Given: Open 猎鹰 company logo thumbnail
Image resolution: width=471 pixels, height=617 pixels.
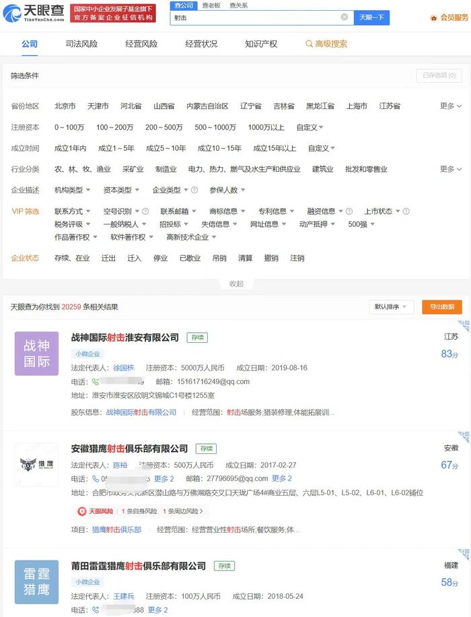Looking at the screenshot, I should tap(36, 465).
